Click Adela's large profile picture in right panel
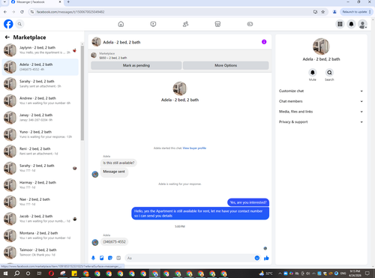Screen dimensions: 375x278 click(x=321, y=46)
